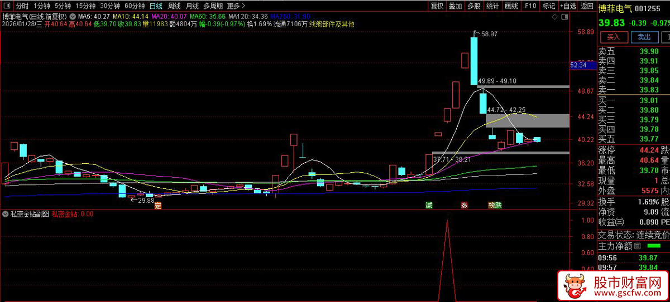Click the 返回 back button
The image size is (670, 302).
point(587,6)
